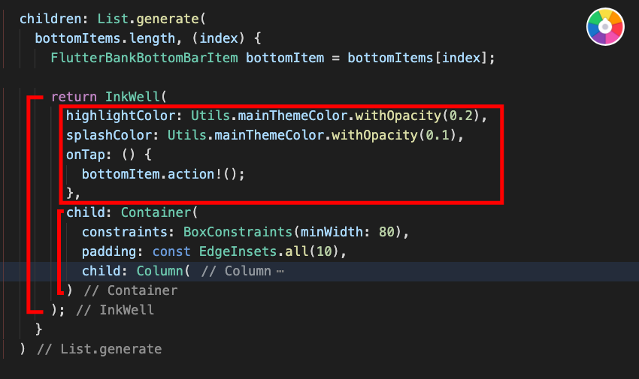Click the splashColor property name
Viewport: 639px width, 379px height.
[109, 135]
